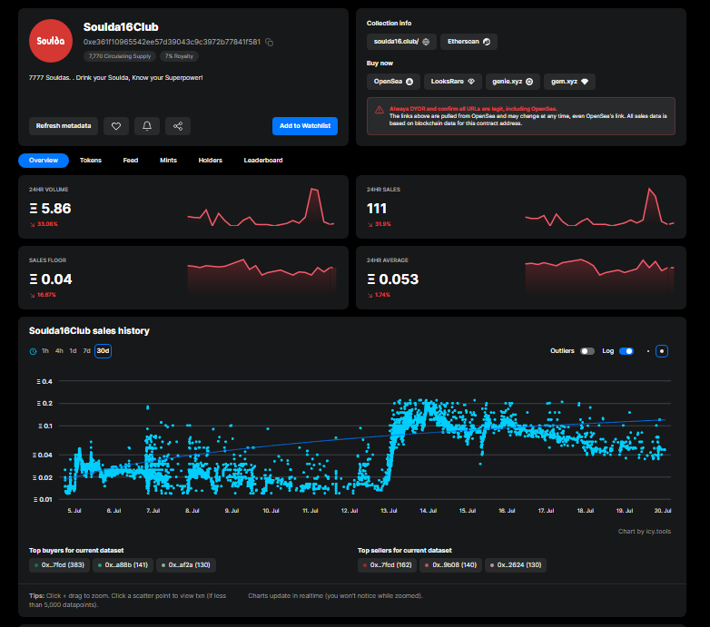Click the clock icon beside time ranges

33,351
